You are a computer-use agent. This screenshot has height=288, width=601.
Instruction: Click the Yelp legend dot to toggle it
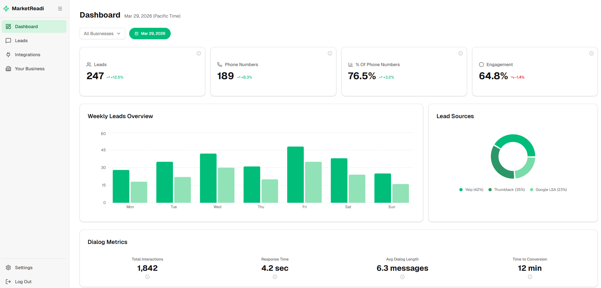tap(461, 189)
